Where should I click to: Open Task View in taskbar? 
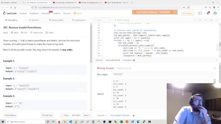point(54,122)
